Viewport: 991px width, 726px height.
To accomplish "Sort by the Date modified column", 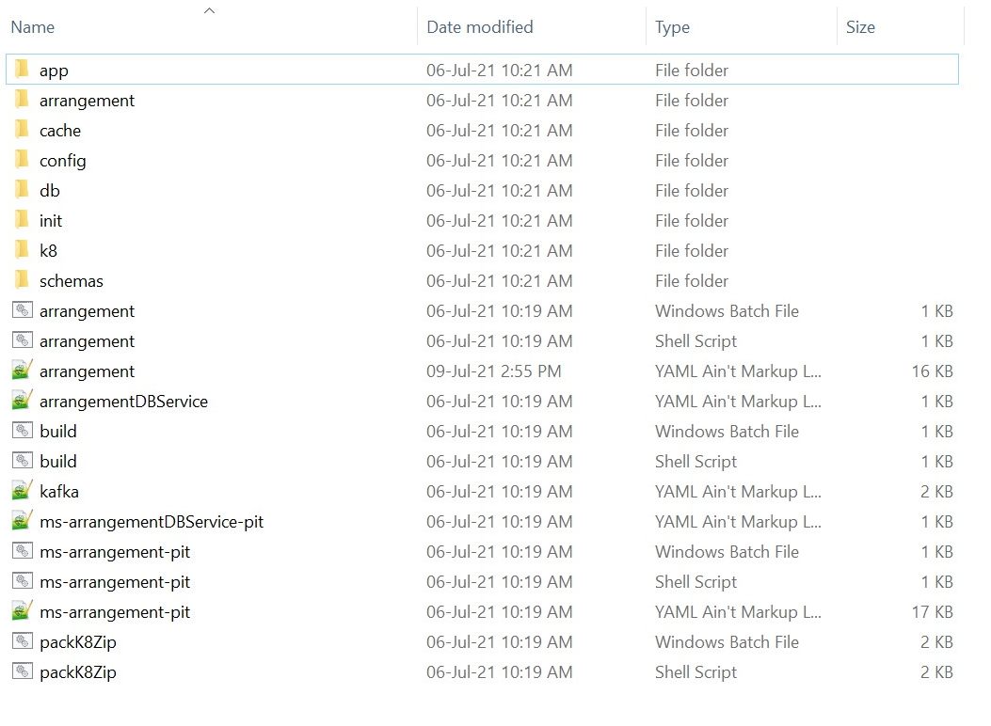I will pyautogui.click(x=532, y=27).
